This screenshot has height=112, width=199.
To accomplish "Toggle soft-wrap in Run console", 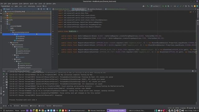I will click(x=7, y=79).
